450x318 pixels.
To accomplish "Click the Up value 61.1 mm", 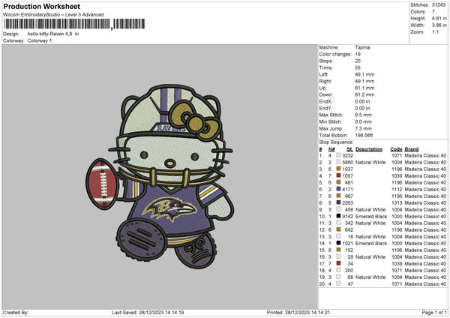I will (x=364, y=88).
